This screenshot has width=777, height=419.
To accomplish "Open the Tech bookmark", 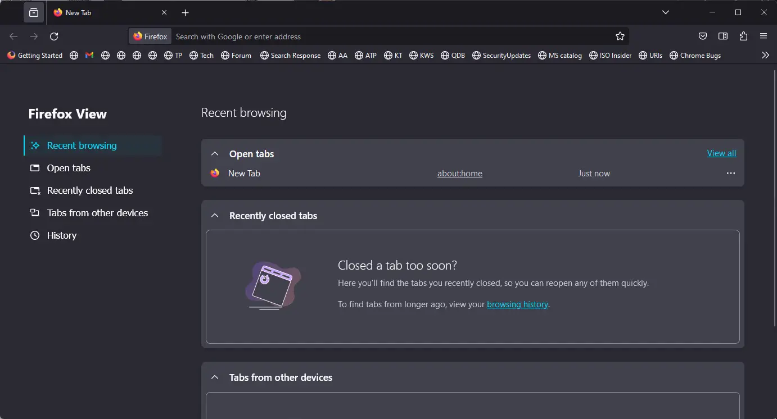I will 201,56.
